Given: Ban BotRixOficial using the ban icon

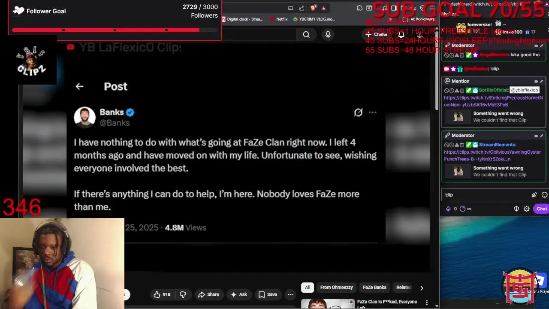Looking at the screenshot, I should (446, 91).
